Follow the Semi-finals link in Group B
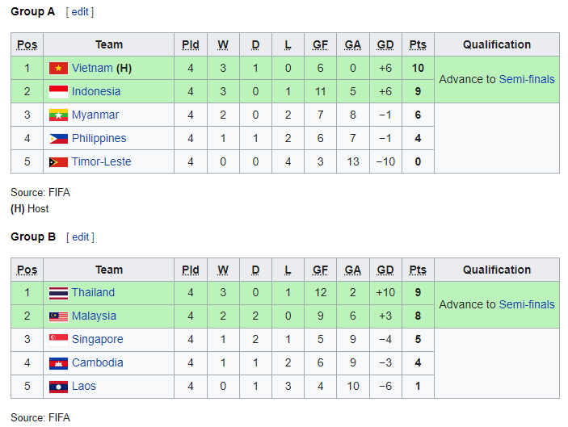 [x=527, y=304]
